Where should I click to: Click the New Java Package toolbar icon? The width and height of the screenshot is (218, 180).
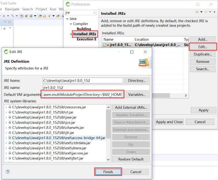pyautogui.click(x=27, y=16)
